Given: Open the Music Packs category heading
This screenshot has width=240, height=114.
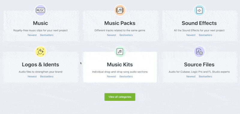Looking at the screenshot, I should tap(120, 23).
